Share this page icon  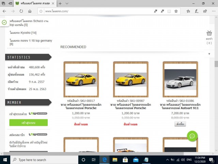coord(205,11)
